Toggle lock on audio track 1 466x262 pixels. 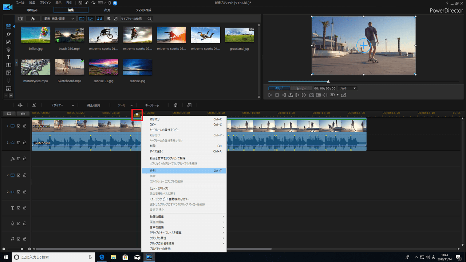pos(25,143)
